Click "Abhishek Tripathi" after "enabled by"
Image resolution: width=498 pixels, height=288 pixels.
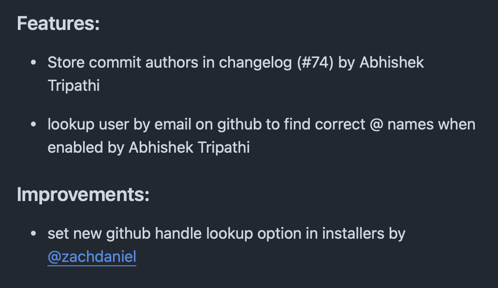pos(189,147)
